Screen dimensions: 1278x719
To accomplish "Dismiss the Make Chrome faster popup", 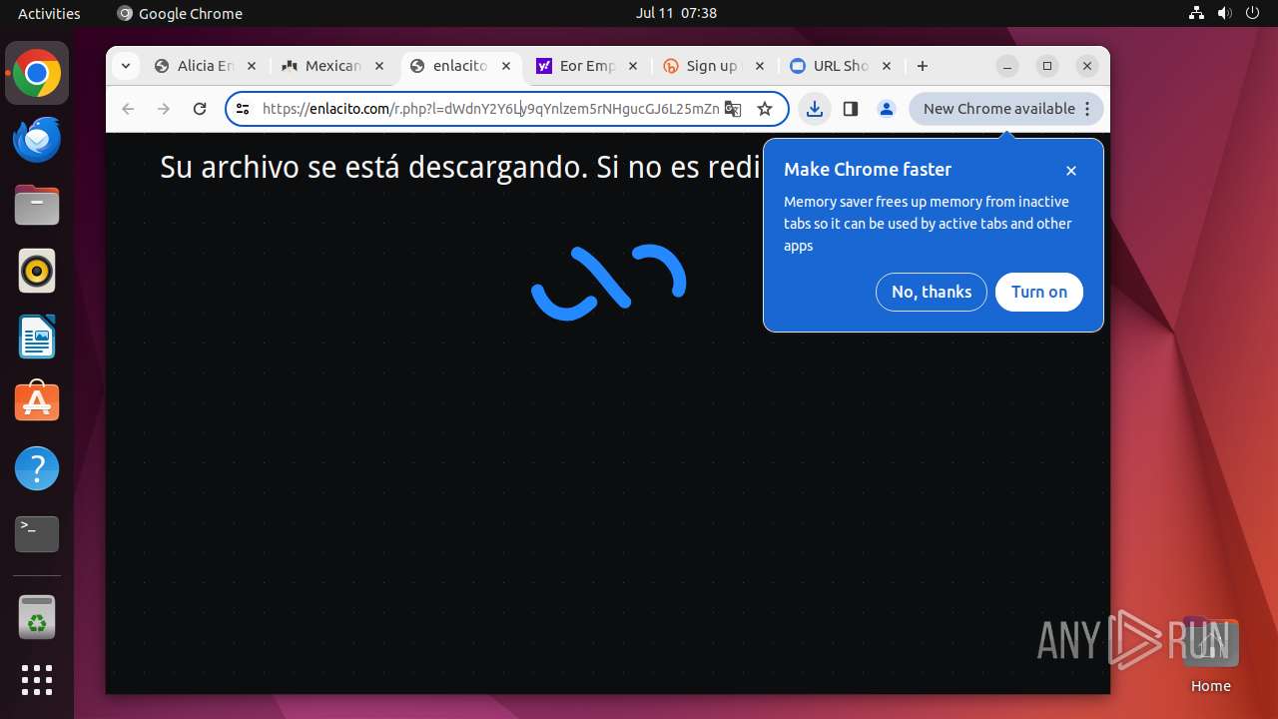I will tap(1071, 171).
